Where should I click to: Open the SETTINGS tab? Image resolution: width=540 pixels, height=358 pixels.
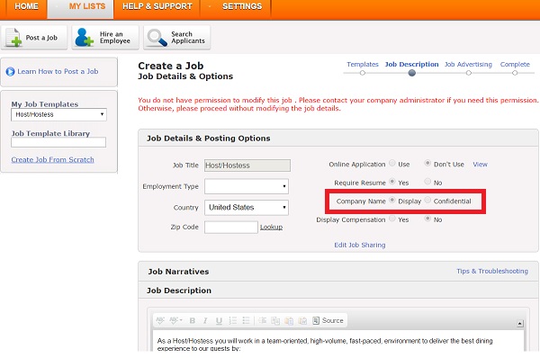242,6
